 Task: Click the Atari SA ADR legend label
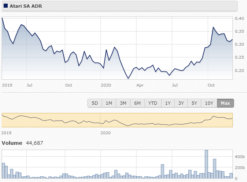coord(26,6)
